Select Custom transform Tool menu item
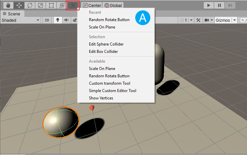The image size is (247, 155). point(109,83)
